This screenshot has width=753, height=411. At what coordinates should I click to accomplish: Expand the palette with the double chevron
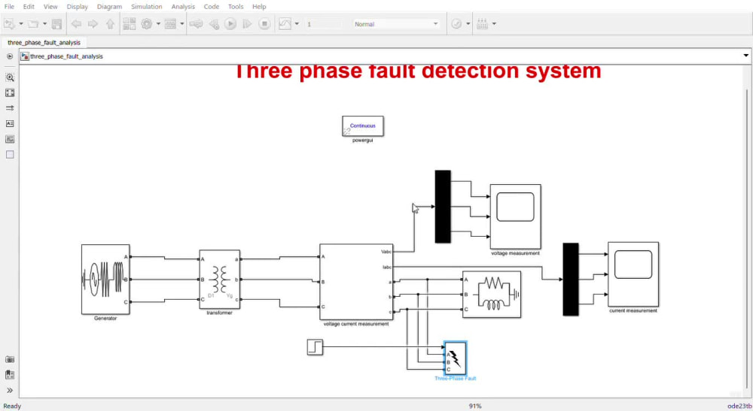pos(10,391)
